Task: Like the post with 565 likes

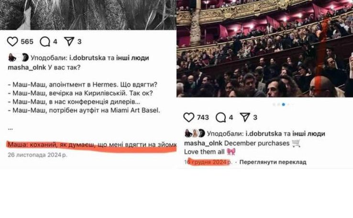Action: pos(12,42)
